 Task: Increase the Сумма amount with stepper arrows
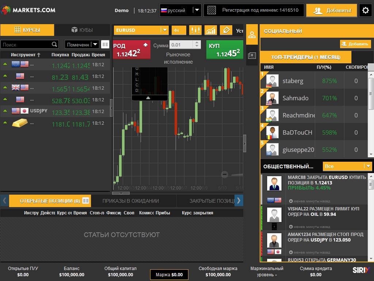(197, 43)
